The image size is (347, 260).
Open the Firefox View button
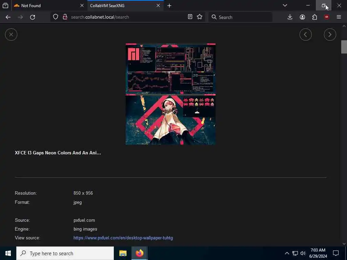(5, 5)
